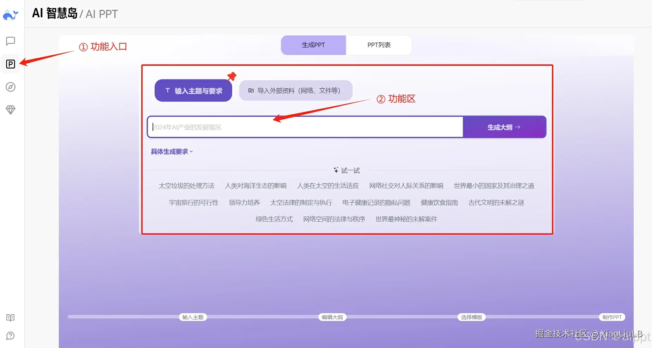
Task: Open the chat conversation icon in sidebar
Action: pyautogui.click(x=11, y=41)
